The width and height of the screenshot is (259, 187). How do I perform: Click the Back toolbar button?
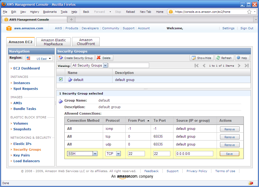[86, 12]
